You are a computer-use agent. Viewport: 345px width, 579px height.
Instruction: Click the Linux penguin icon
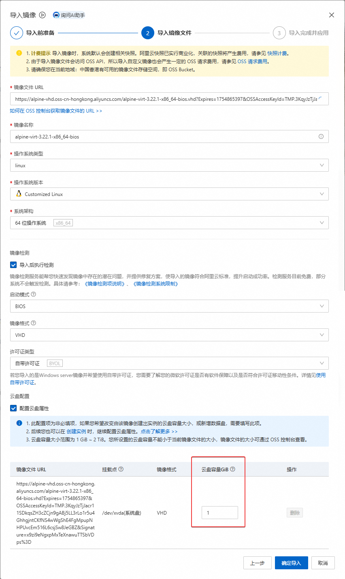tap(19, 194)
